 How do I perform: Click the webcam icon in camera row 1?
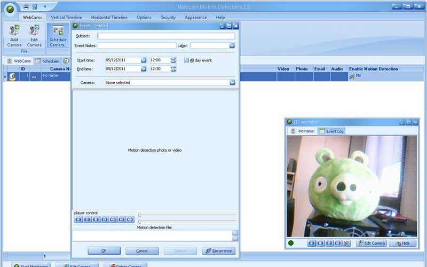[x=12, y=76]
